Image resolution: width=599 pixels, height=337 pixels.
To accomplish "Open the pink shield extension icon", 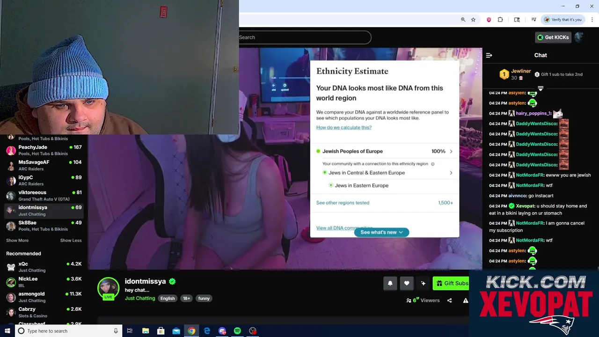I will pos(489,20).
